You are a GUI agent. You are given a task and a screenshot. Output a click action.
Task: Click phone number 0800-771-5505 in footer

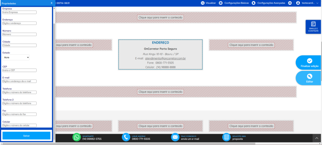(141, 139)
